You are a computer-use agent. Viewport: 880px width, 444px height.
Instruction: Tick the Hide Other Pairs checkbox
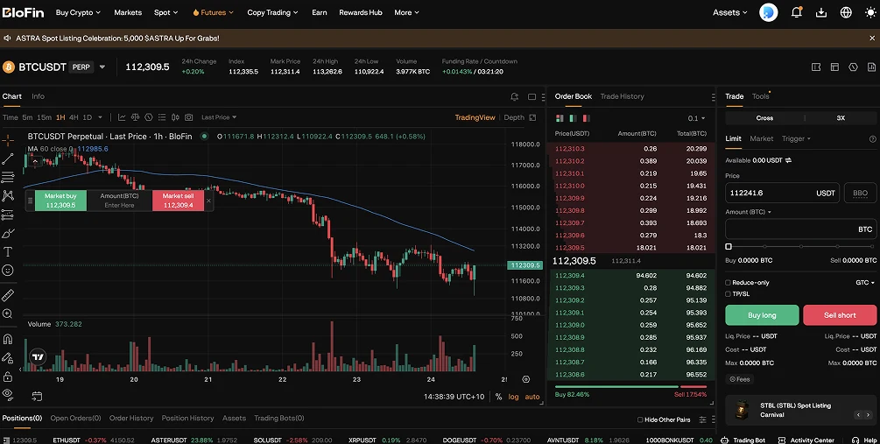(640, 419)
